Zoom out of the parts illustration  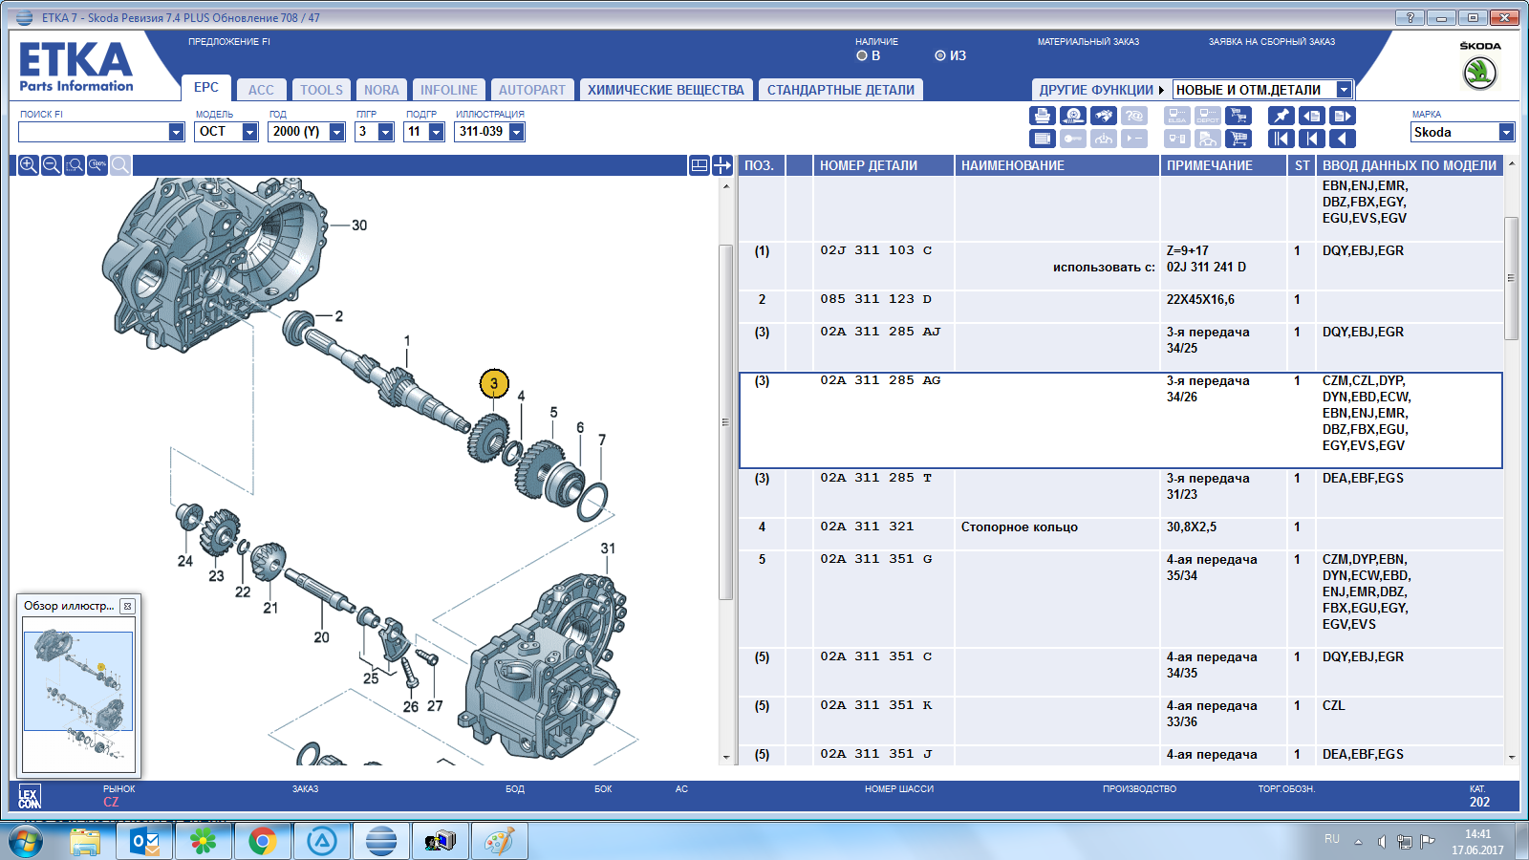[52, 165]
